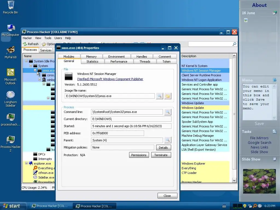Launch MyPal 68 browser icon
The height and width of the screenshot is (210, 280).
[x=11, y=52]
